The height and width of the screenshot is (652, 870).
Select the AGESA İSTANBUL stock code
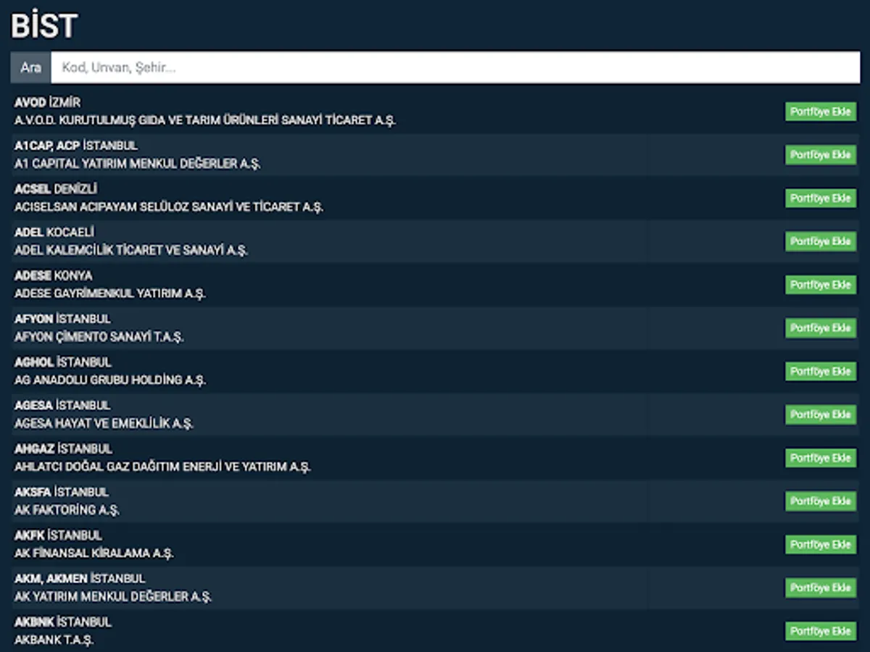click(62, 406)
